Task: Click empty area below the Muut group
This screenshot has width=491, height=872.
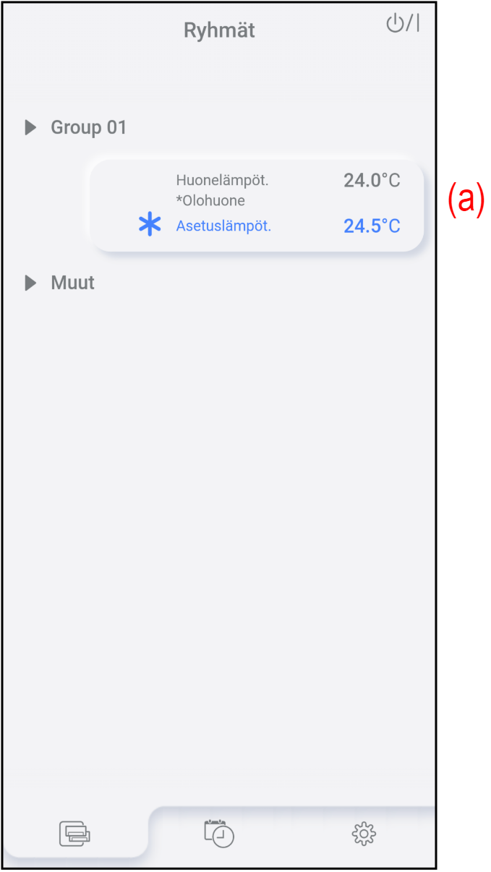Action: click(x=217, y=506)
